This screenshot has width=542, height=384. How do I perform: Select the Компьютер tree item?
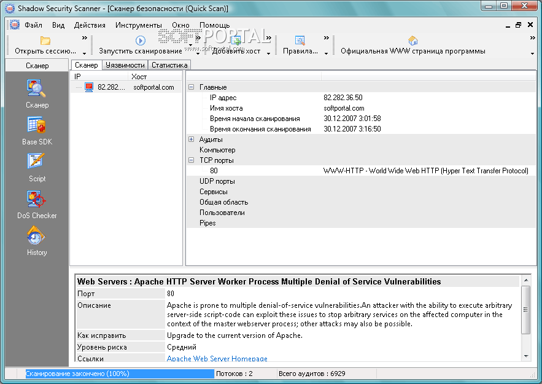(x=217, y=150)
